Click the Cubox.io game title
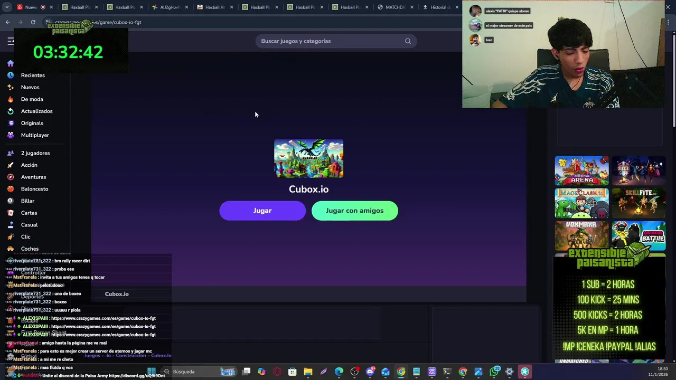 click(308, 189)
